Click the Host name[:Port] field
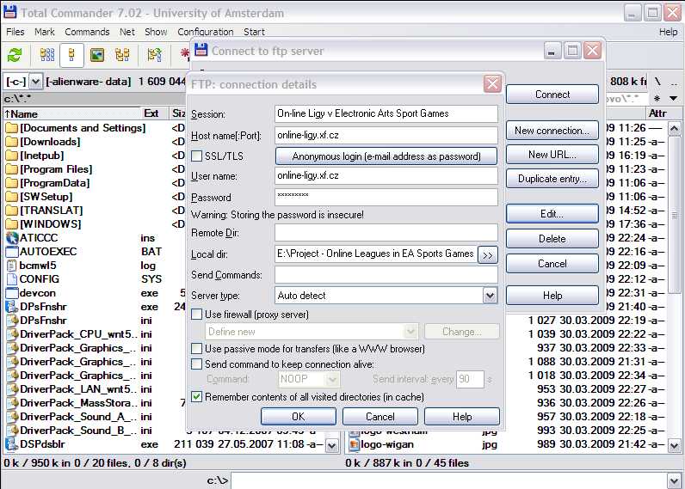The width and height of the screenshot is (685, 489). click(386, 135)
